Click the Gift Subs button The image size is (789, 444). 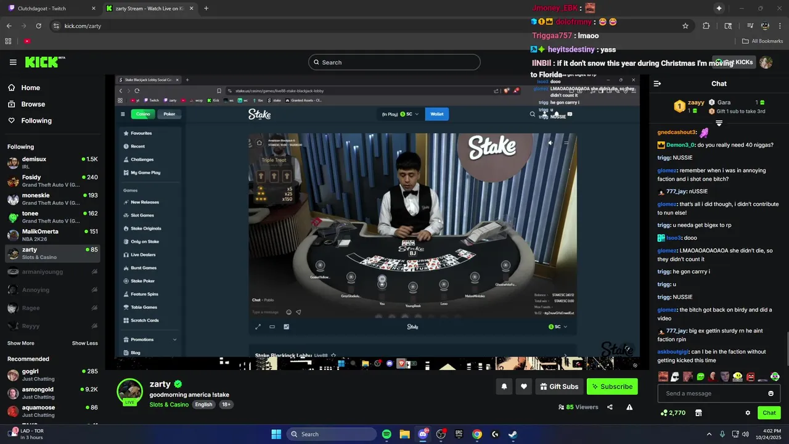click(x=559, y=387)
